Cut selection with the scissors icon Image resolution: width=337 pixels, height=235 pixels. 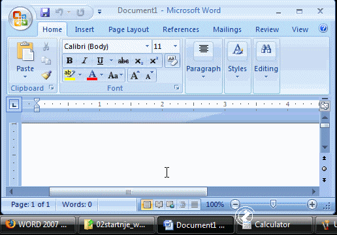[x=46, y=46]
